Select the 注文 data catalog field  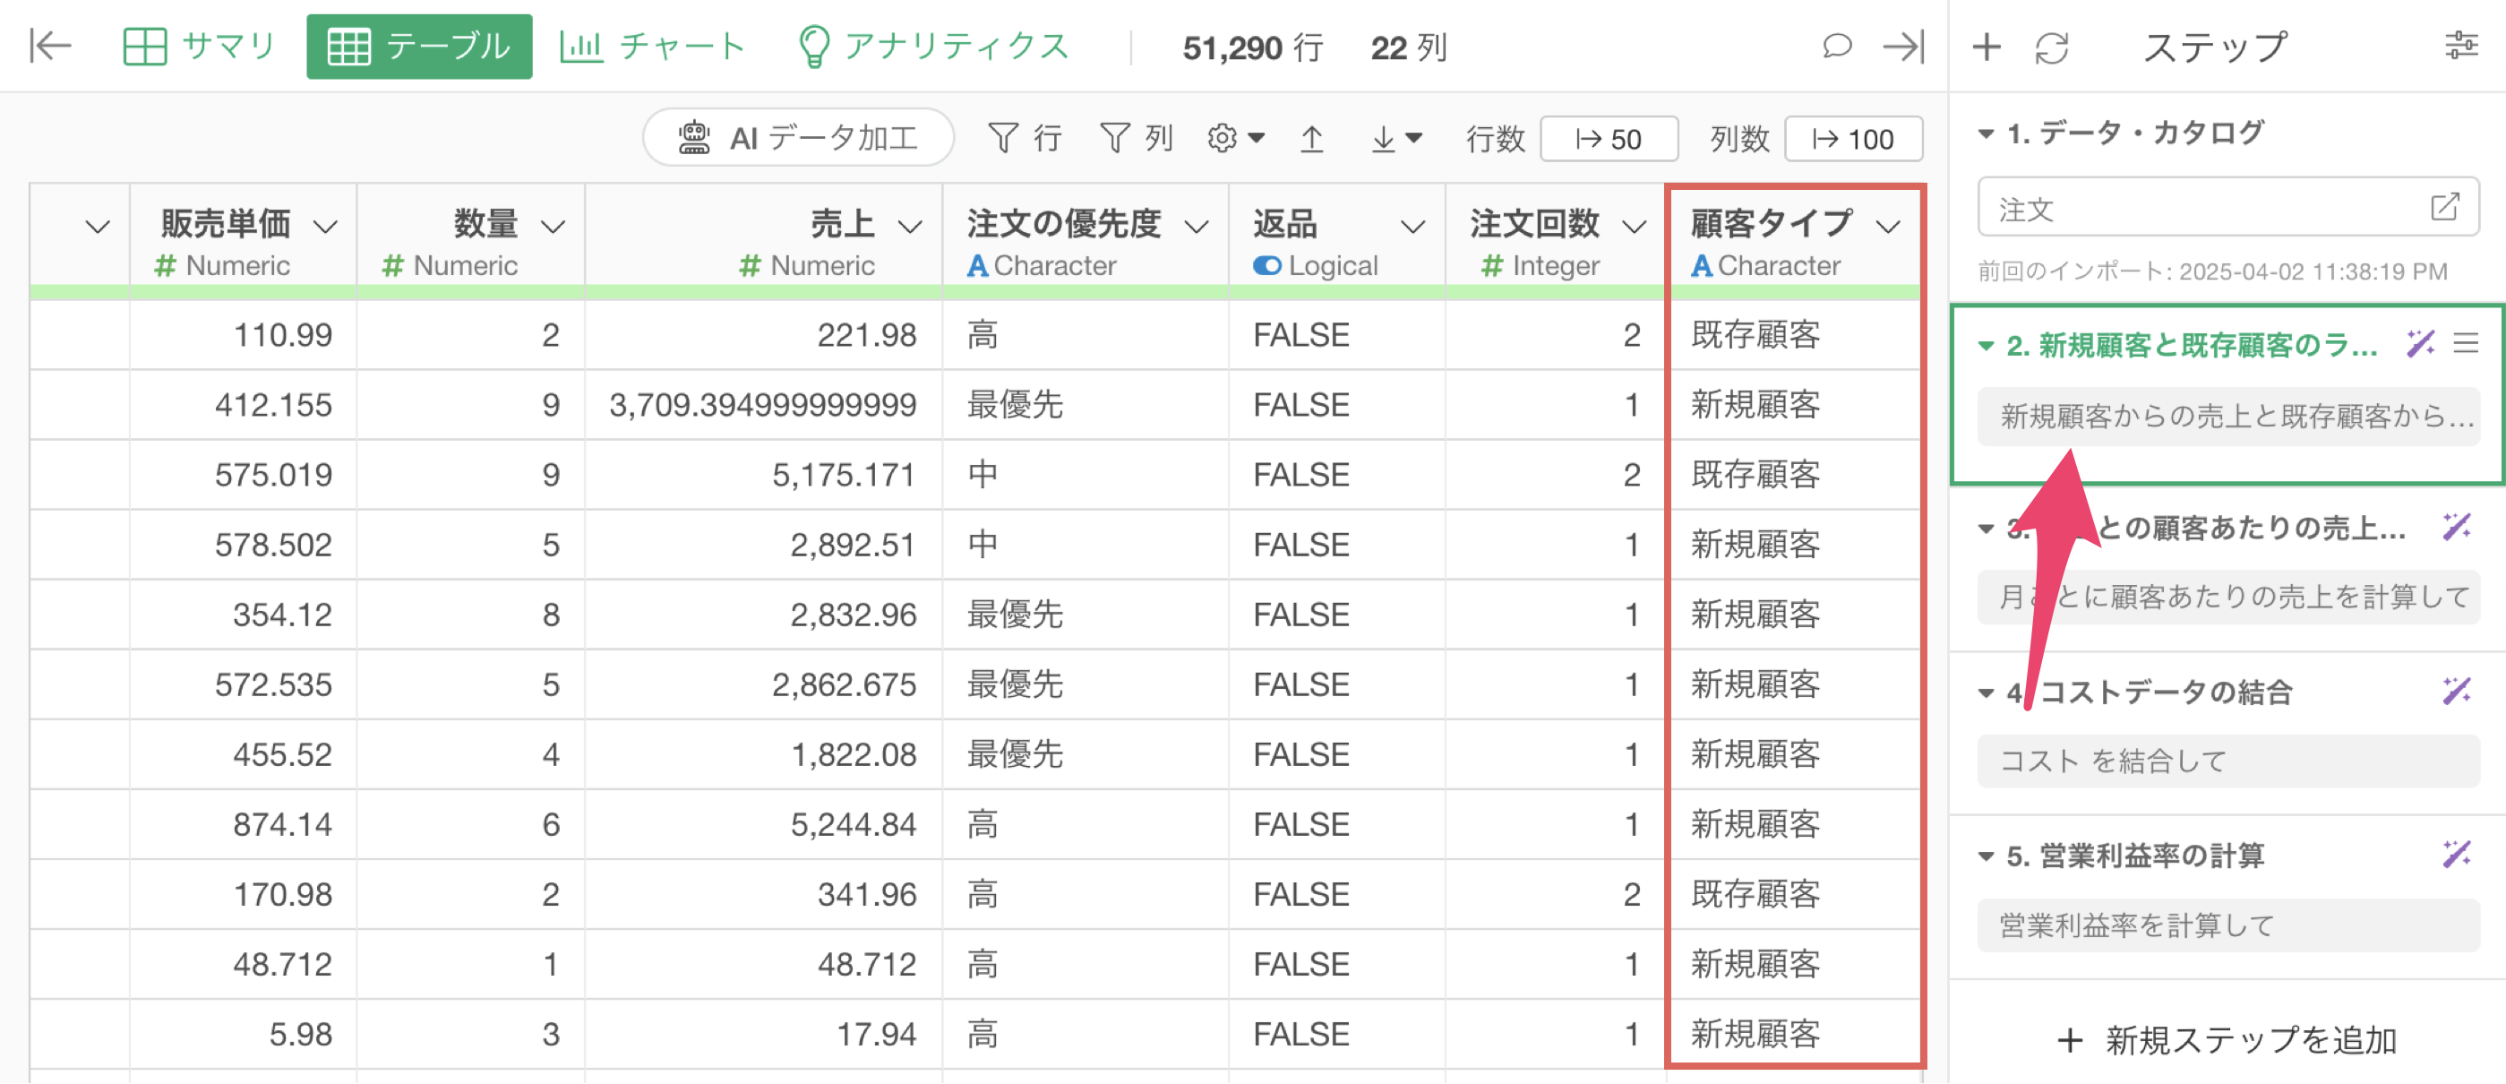click(2227, 207)
